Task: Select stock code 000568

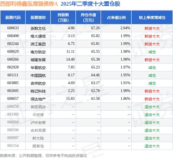Action: click(x=13, y=122)
